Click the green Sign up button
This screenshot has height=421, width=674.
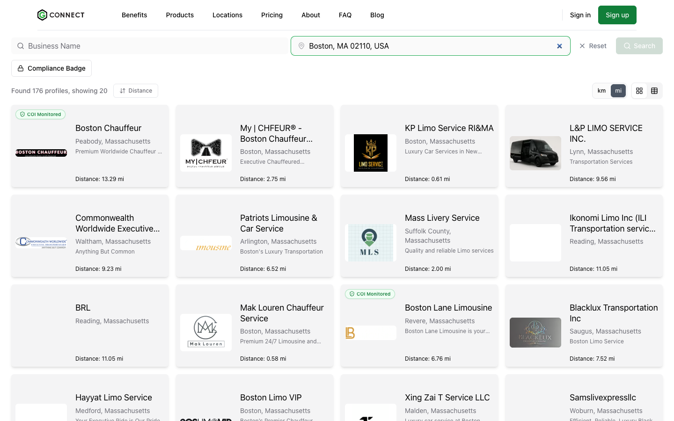[x=617, y=15]
